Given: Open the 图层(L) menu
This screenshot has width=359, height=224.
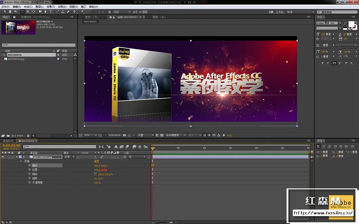Looking at the screenshot, I should (39, 7).
